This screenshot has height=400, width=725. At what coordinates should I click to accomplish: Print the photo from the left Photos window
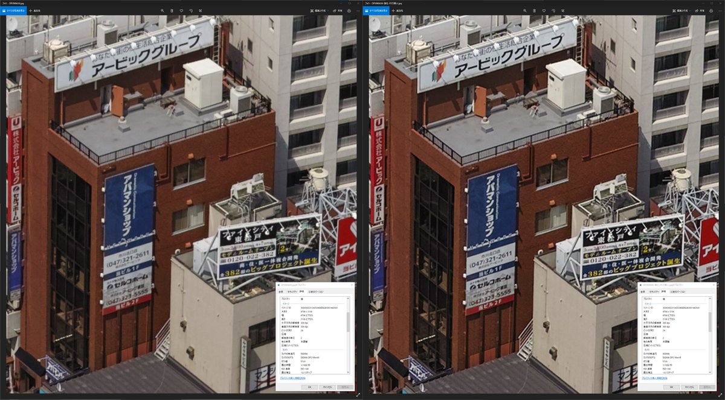click(349, 11)
